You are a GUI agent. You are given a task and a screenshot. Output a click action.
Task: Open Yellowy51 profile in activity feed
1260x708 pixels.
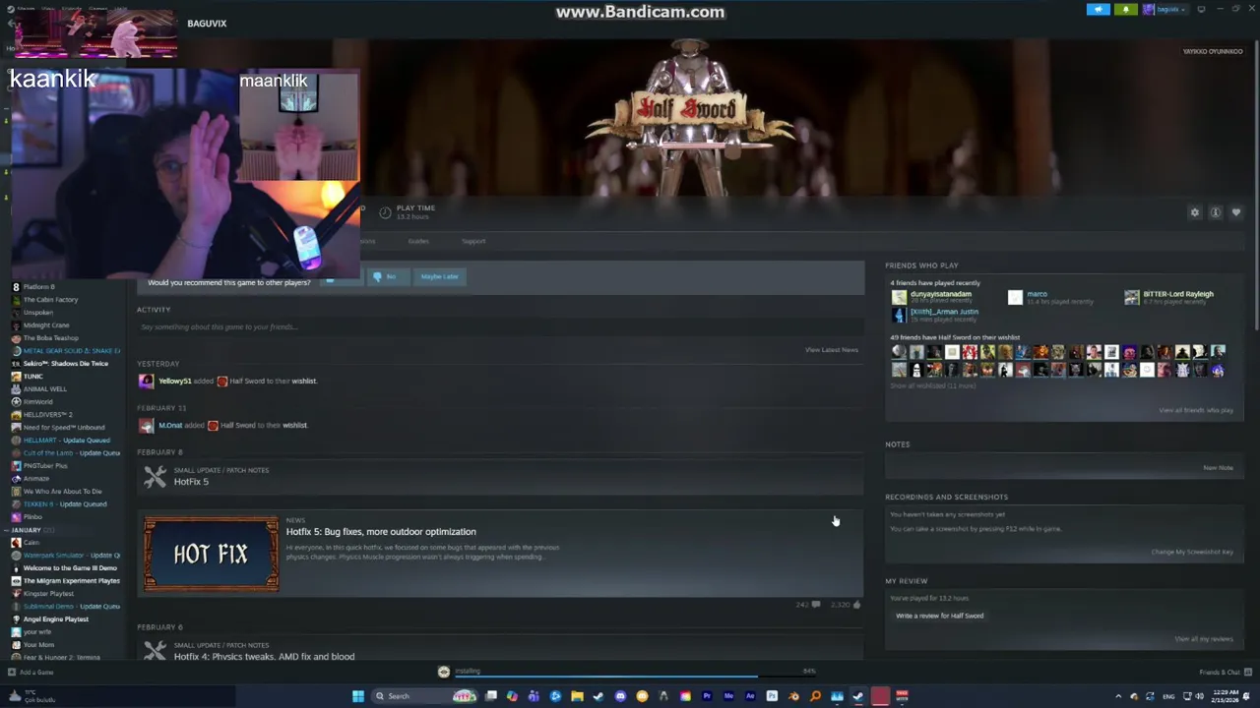pyautogui.click(x=174, y=381)
